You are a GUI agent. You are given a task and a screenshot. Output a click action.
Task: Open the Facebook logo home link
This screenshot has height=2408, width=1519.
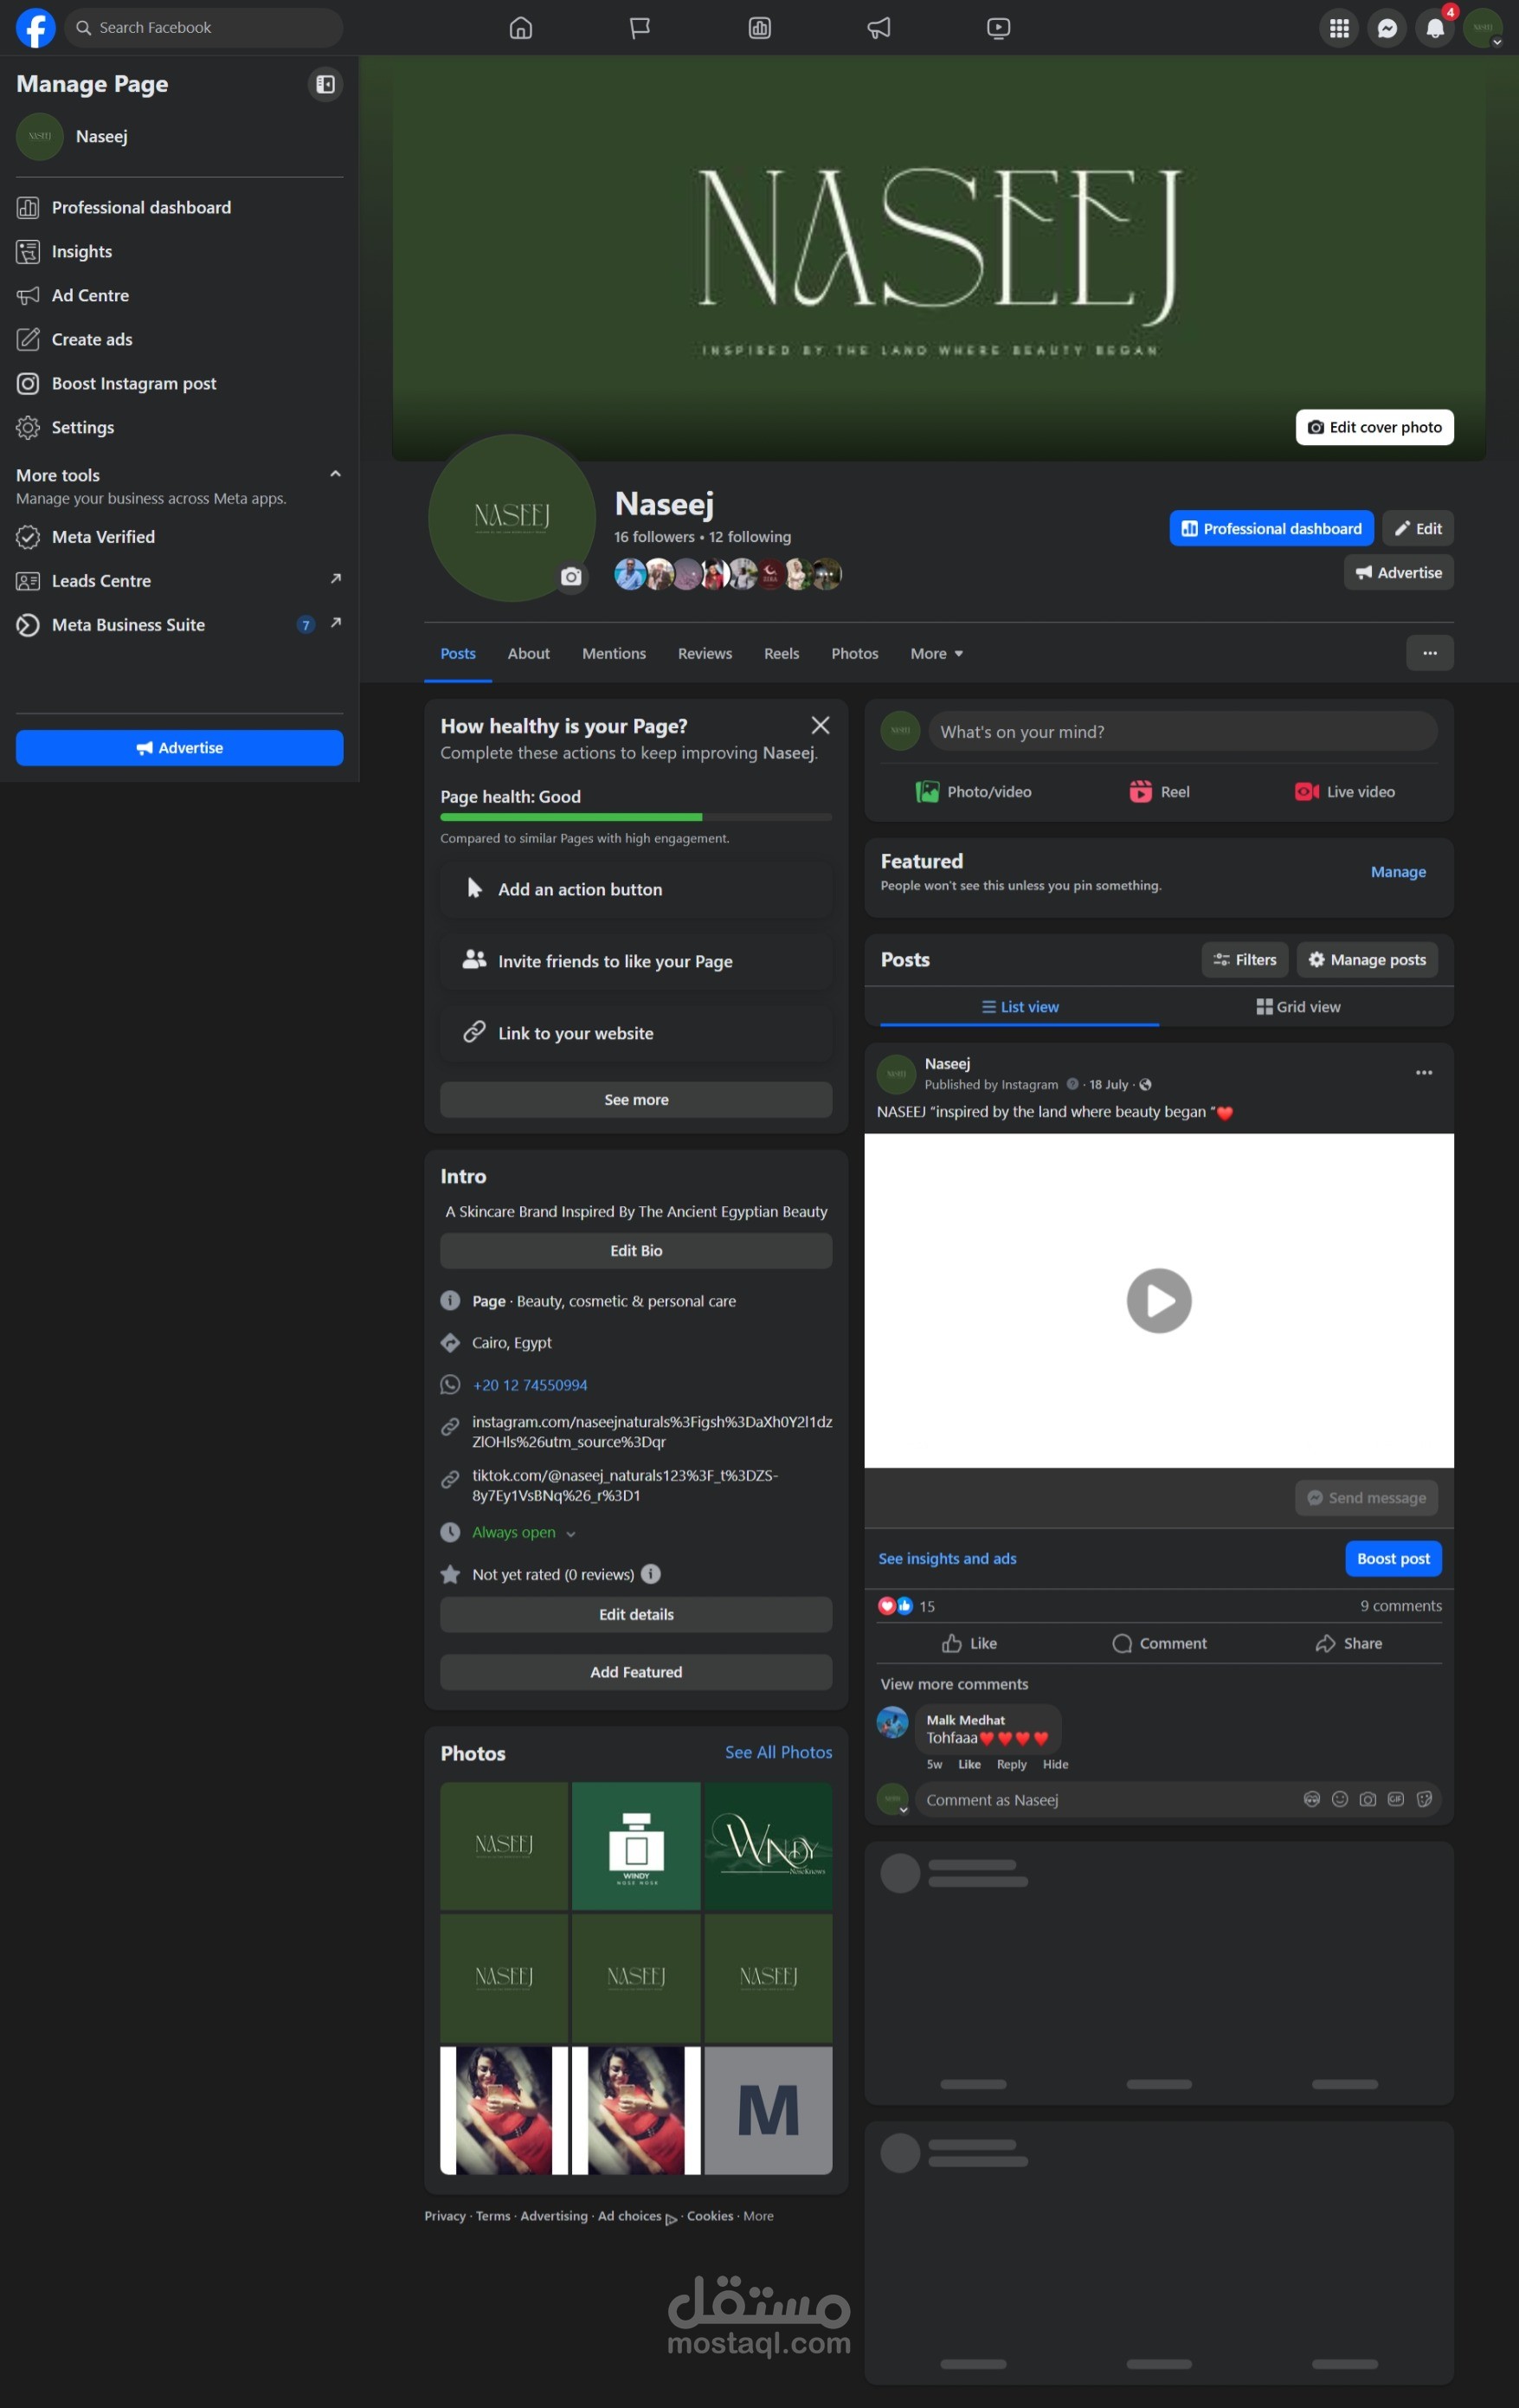35,27
